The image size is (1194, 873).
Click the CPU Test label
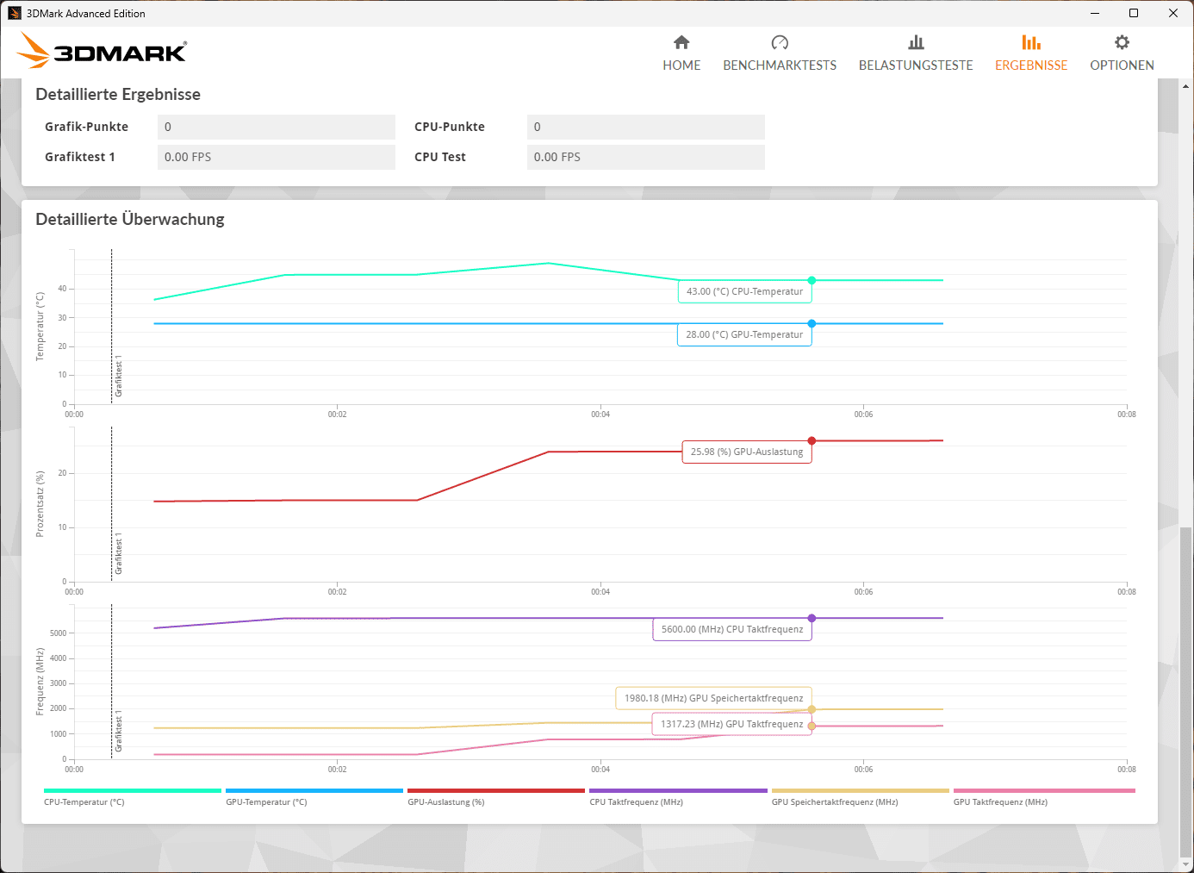[x=440, y=157]
